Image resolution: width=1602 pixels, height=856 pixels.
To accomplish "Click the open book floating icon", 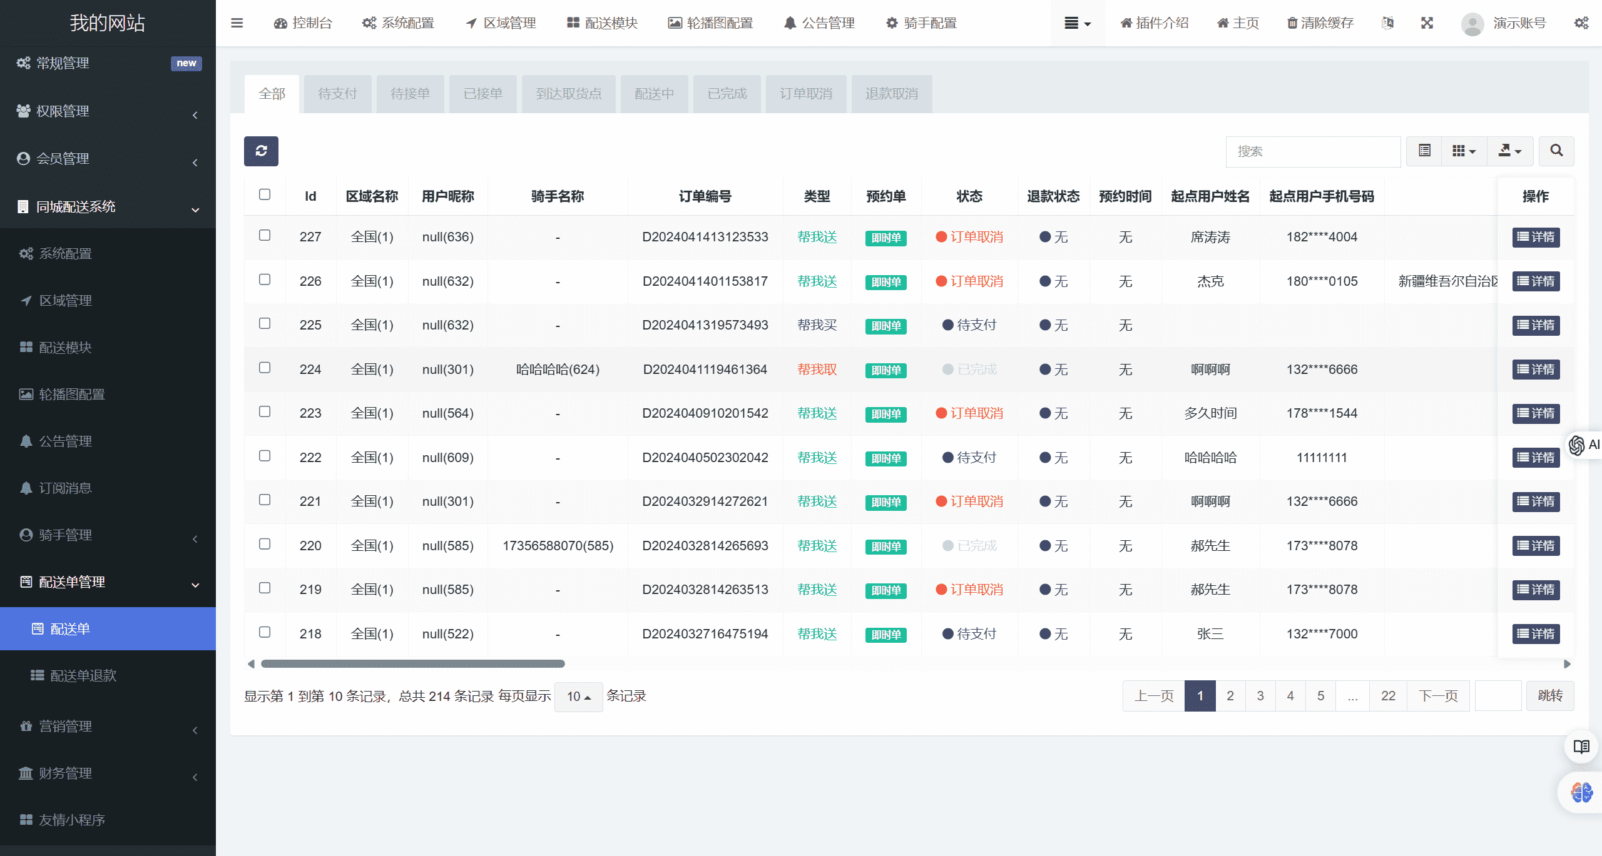I will [1581, 747].
